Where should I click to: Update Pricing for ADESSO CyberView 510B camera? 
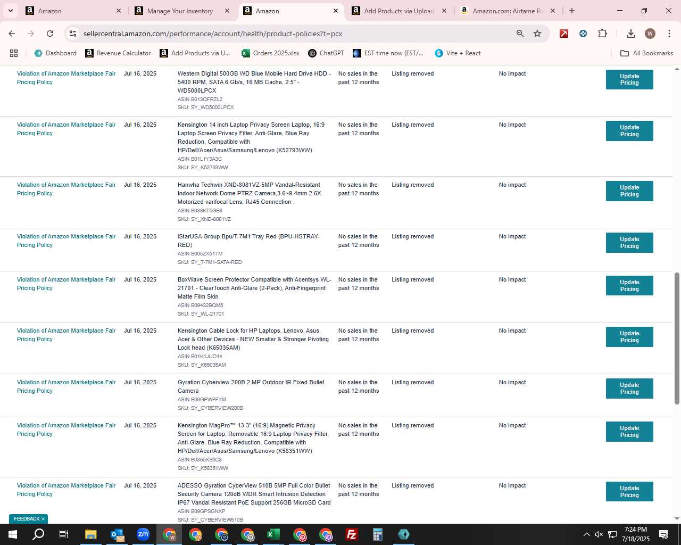tap(629, 492)
